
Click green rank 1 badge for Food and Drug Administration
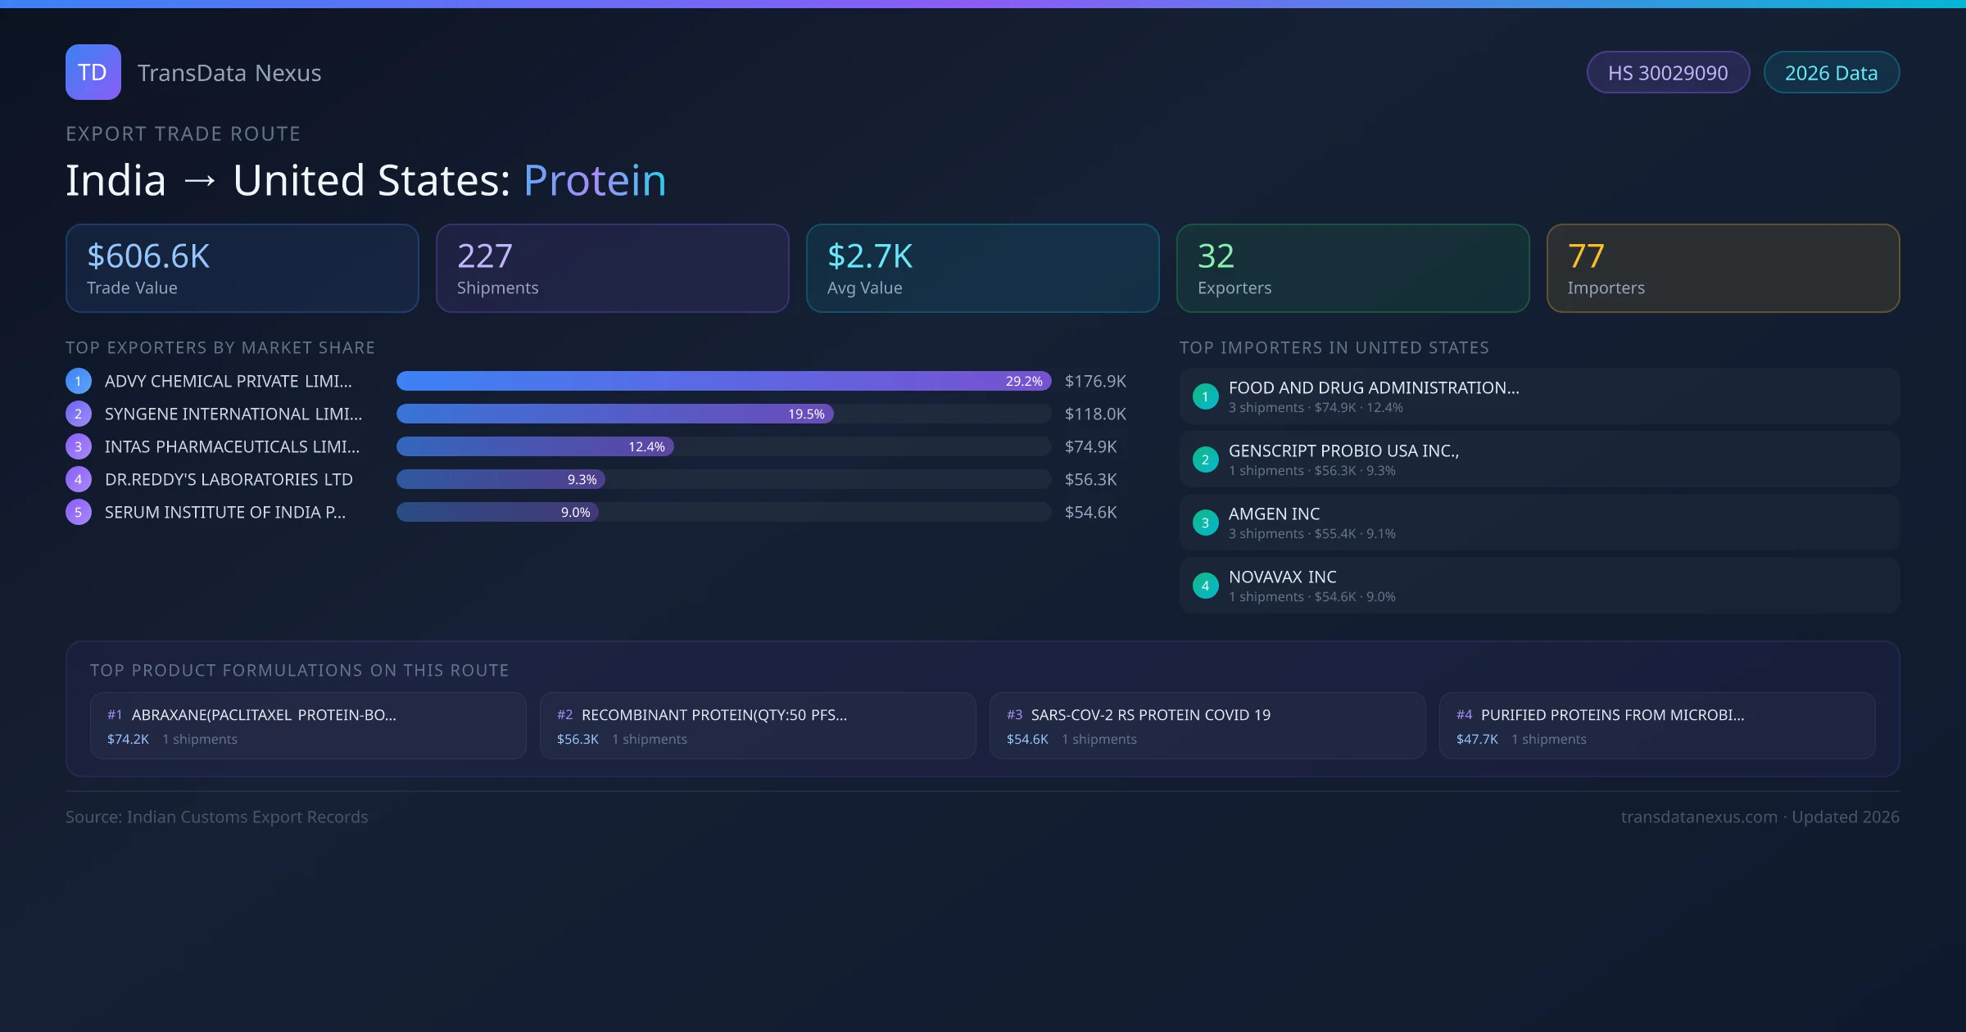tap(1205, 396)
